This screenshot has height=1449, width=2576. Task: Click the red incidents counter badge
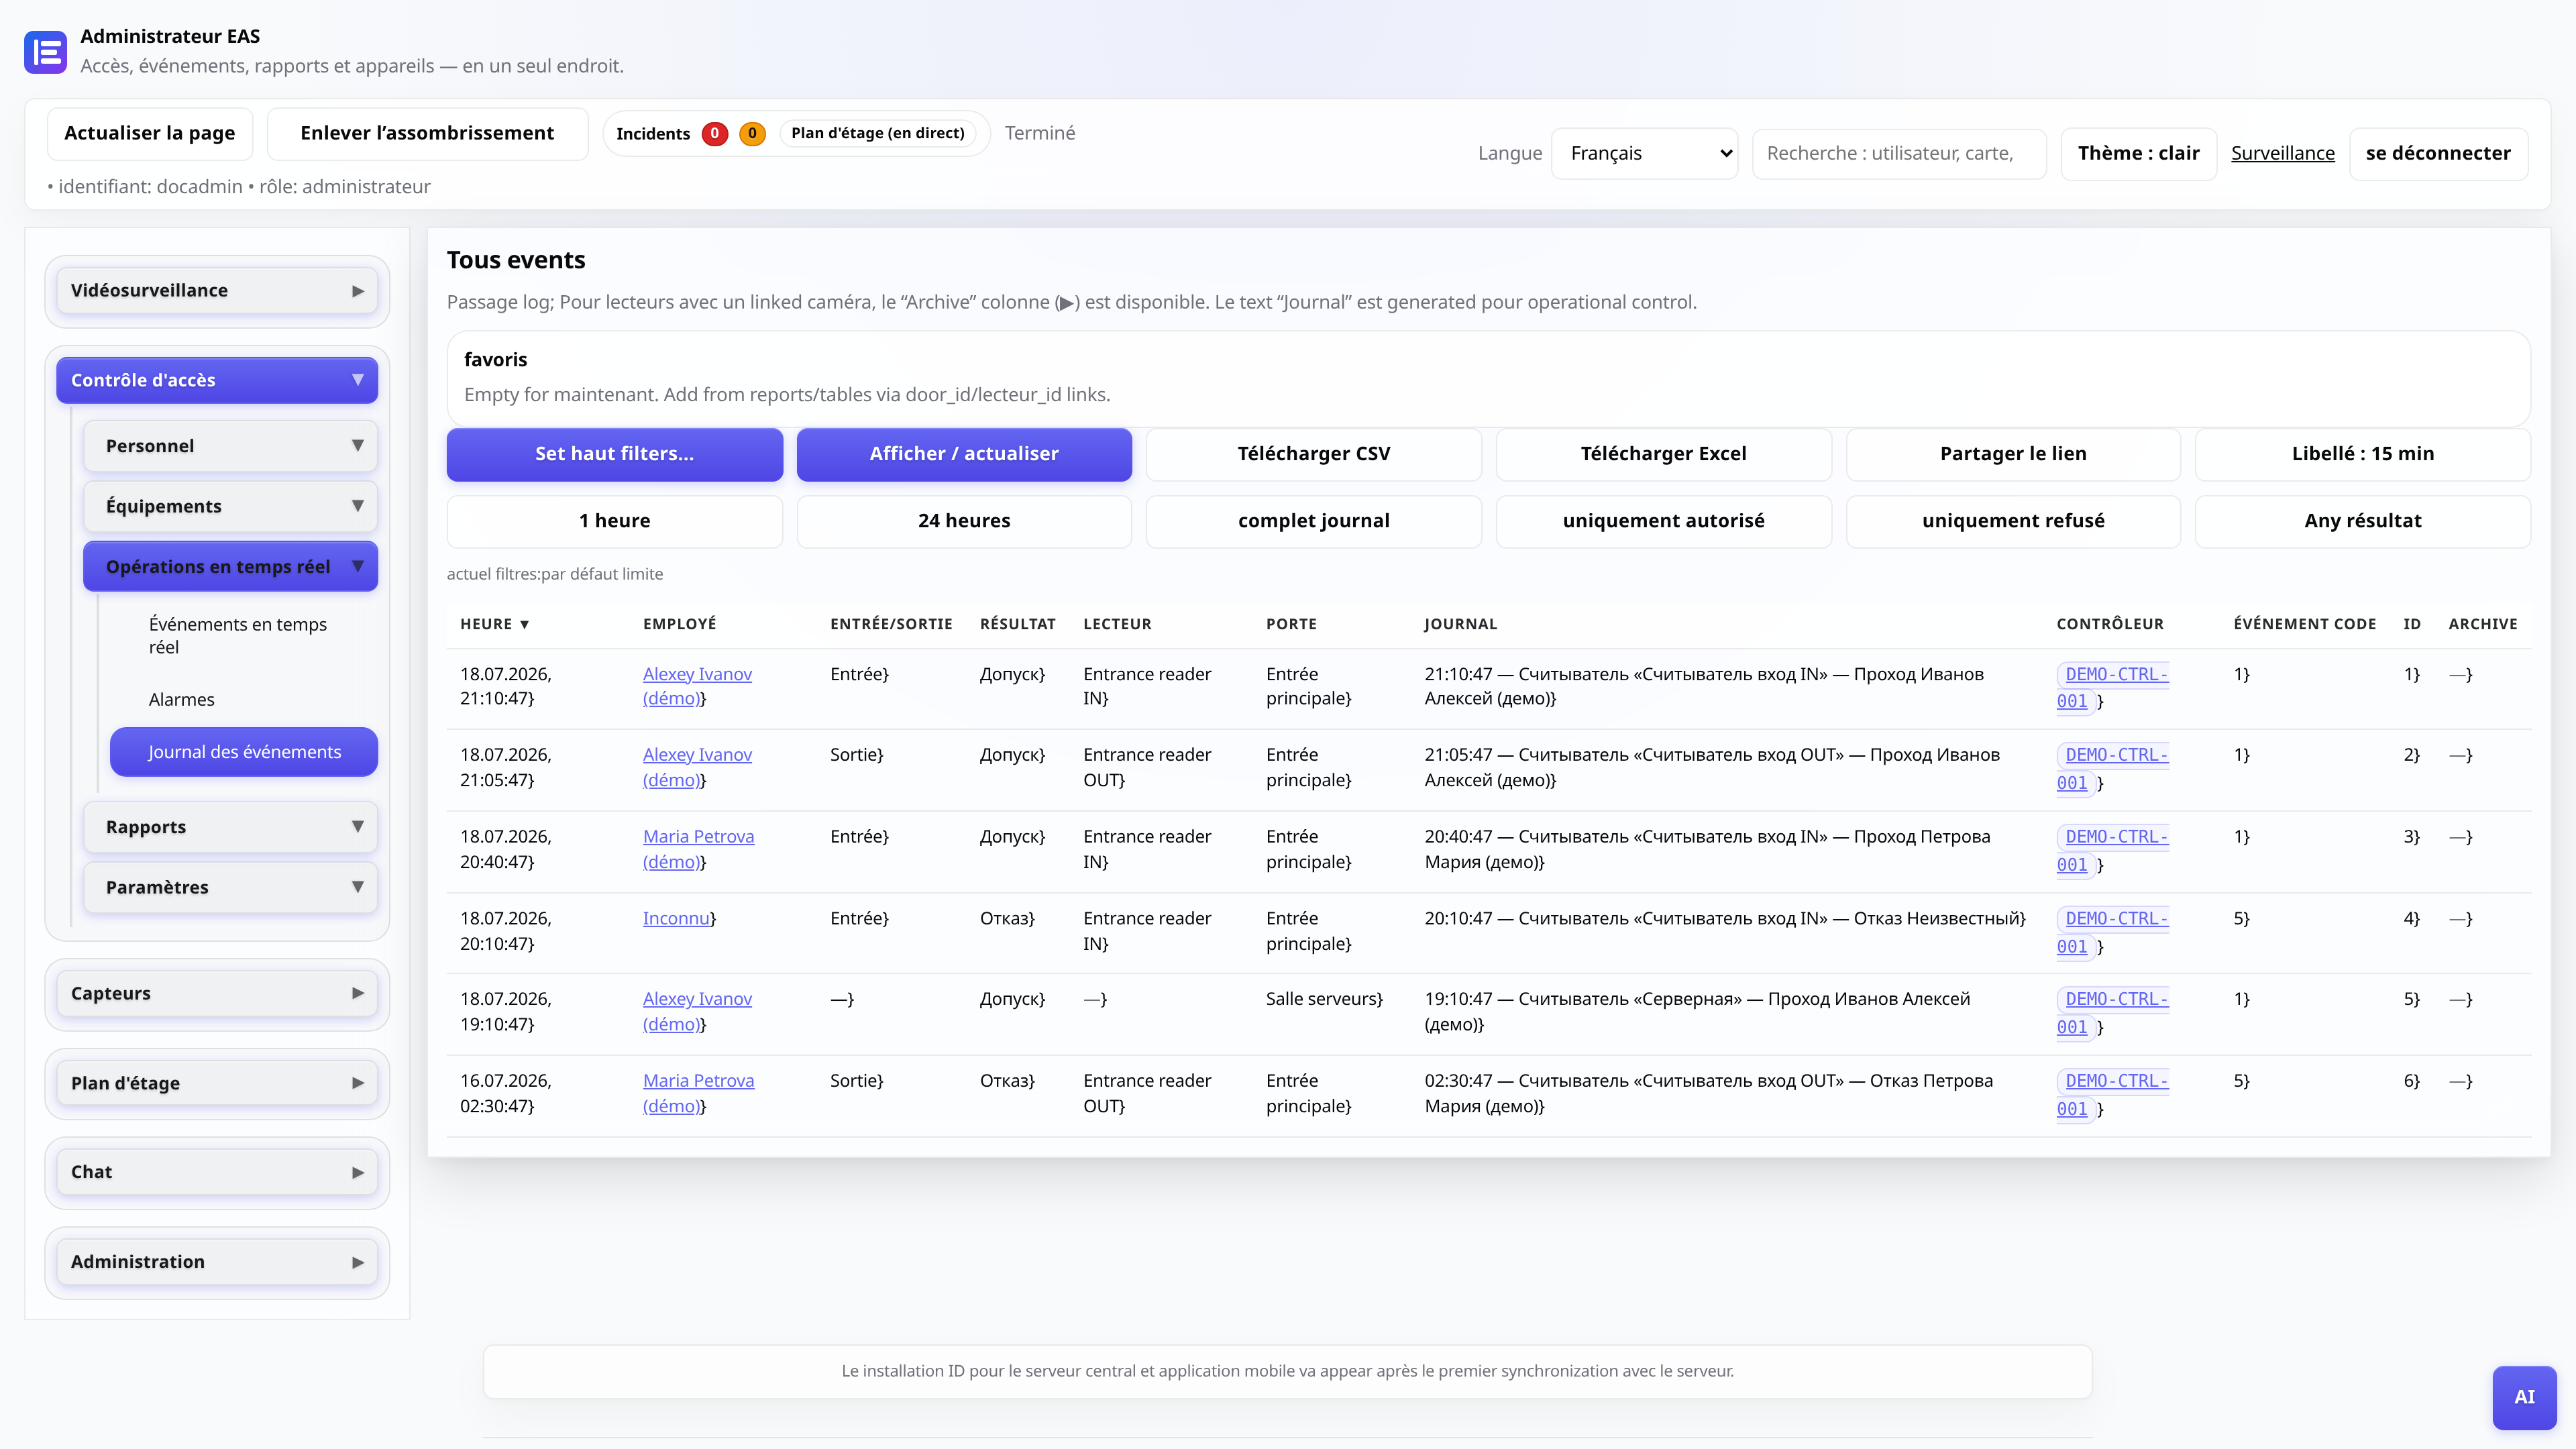(714, 133)
